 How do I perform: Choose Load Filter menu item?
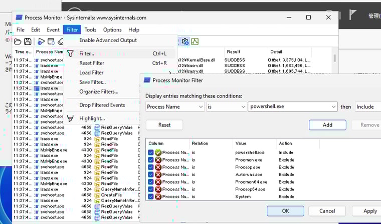pos(120,72)
